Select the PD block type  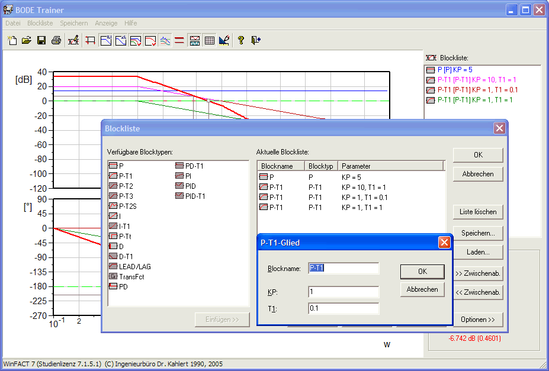[118, 287]
